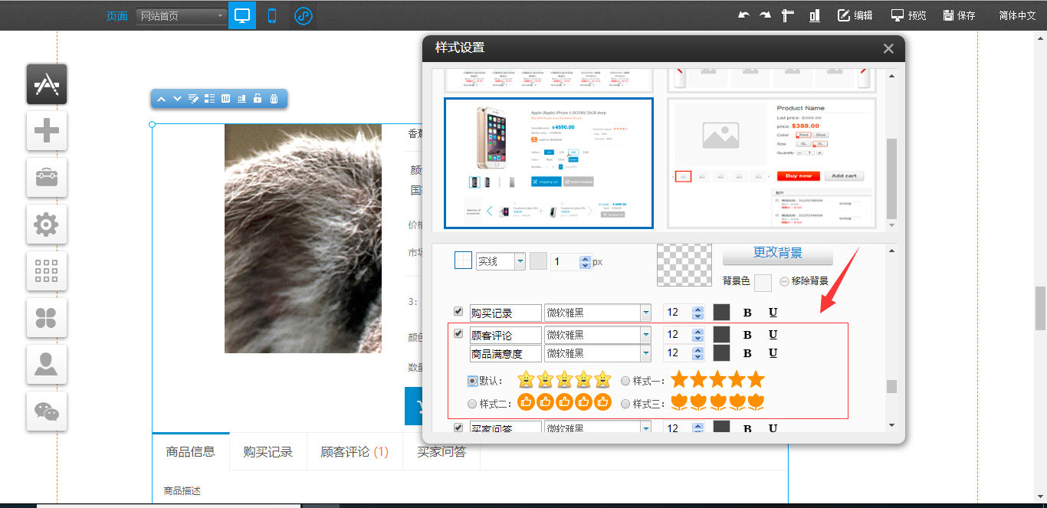Click the 保存 save button

point(959,15)
